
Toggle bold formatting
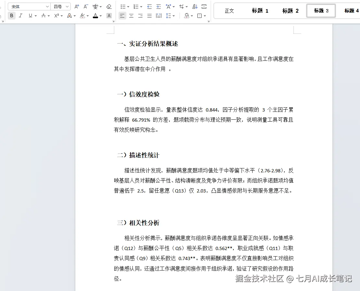click(12, 16)
